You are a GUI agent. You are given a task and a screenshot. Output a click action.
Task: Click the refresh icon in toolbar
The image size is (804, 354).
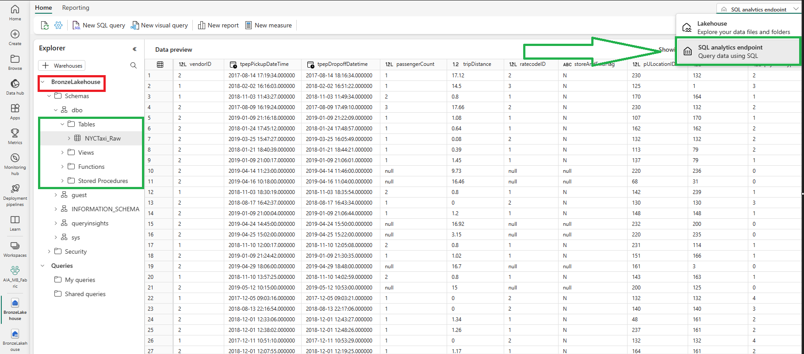click(x=45, y=26)
